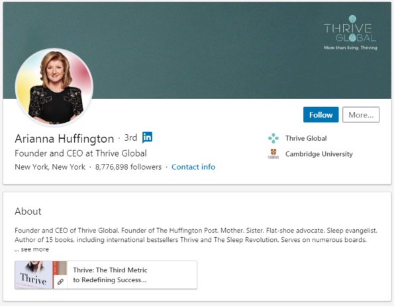Click the Cambridge University crest icon
This screenshot has width=394, height=306.
[x=273, y=154]
